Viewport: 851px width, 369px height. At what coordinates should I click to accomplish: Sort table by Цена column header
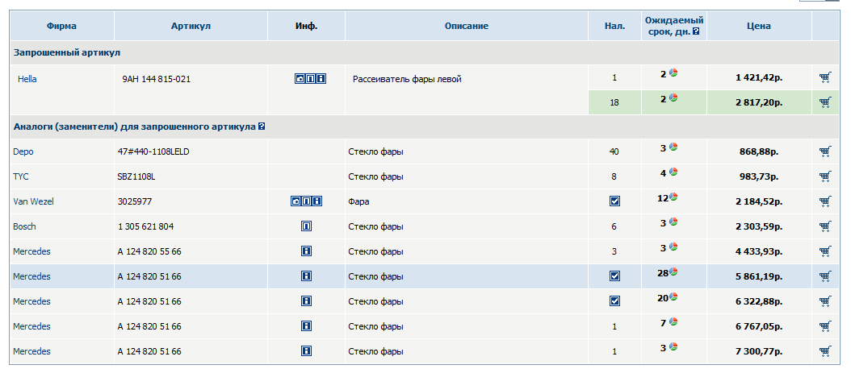tap(758, 26)
